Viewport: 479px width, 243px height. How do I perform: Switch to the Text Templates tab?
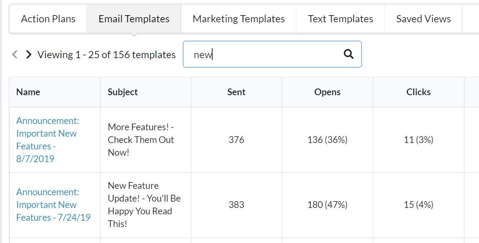point(340,19)
